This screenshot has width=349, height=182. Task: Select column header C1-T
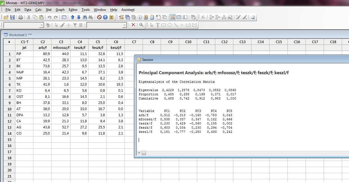click(24, 42)
